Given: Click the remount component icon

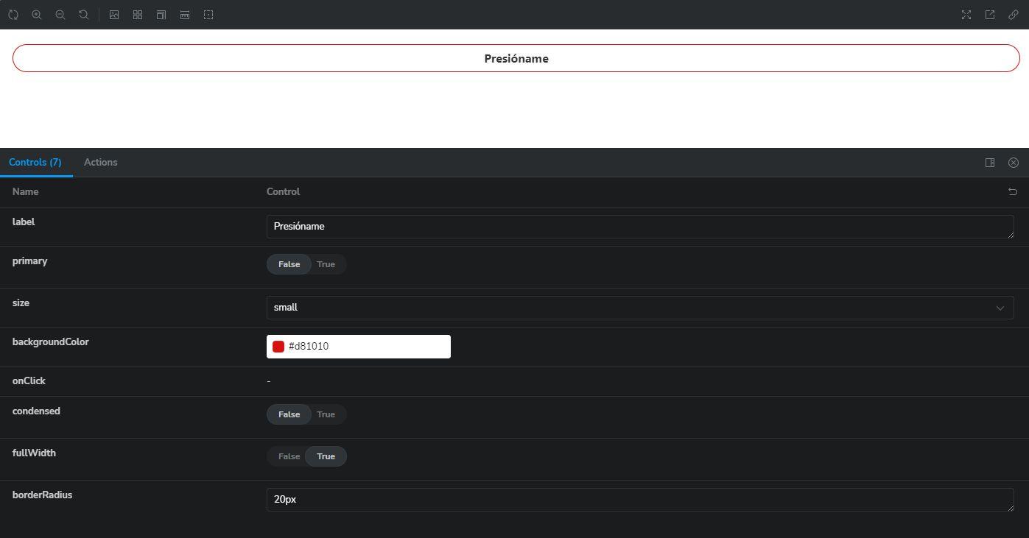Looking at the screenshot, I should (13, 15).
